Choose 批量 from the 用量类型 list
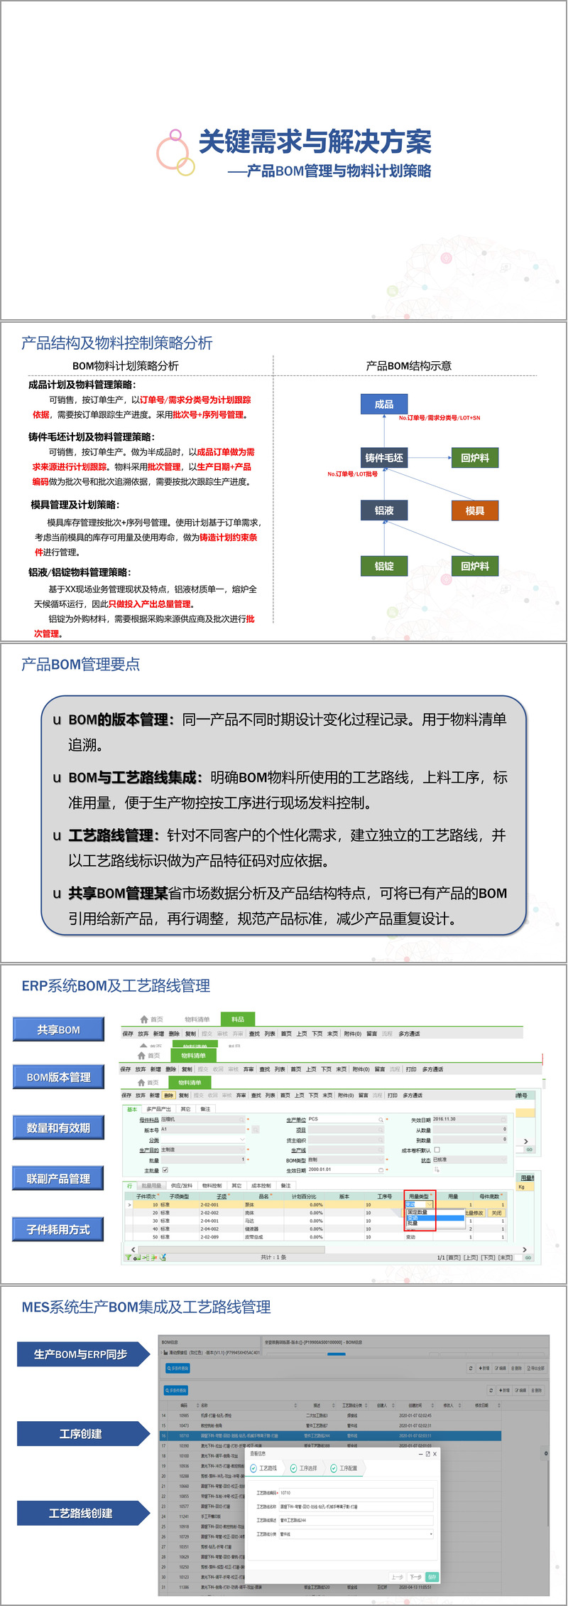 (x=413, y=1223)
